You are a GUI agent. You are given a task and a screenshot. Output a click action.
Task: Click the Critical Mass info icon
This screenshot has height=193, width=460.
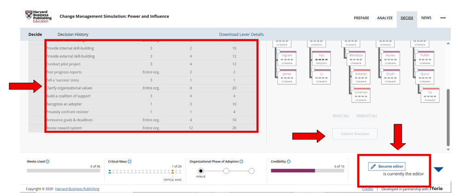(x=129, y=161)
